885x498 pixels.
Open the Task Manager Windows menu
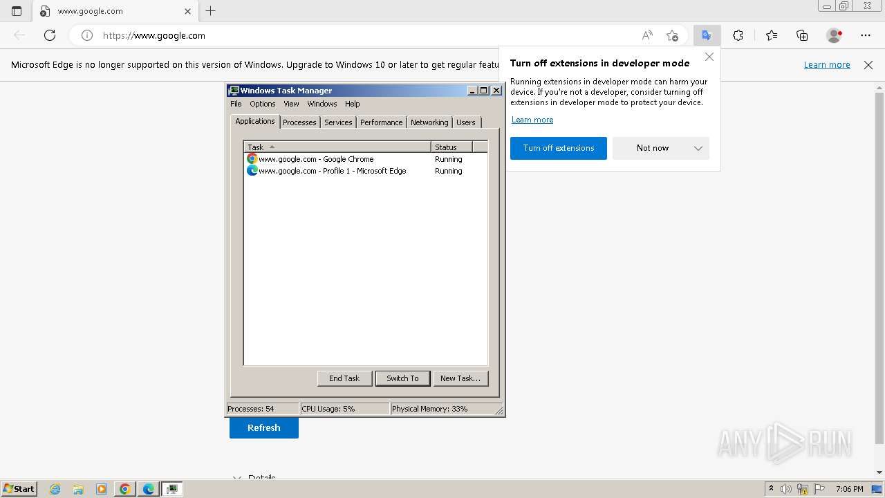coord(322,104)
